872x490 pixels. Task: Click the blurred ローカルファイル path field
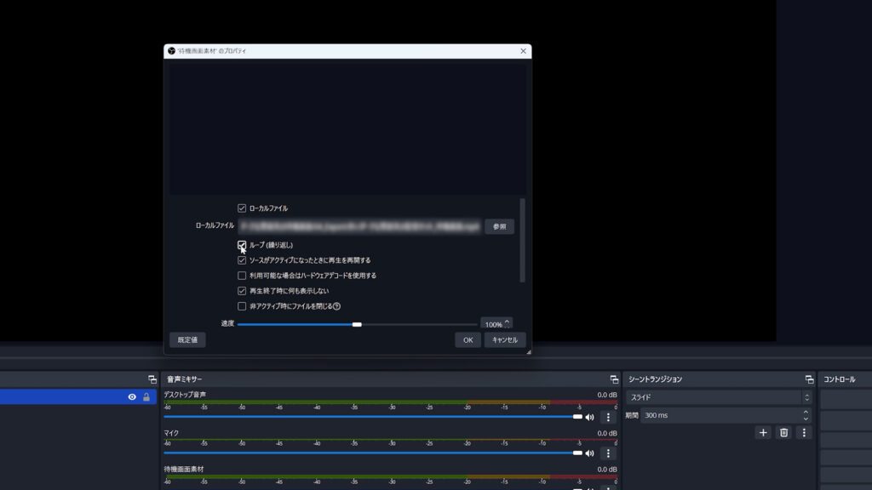click(359, 226)
